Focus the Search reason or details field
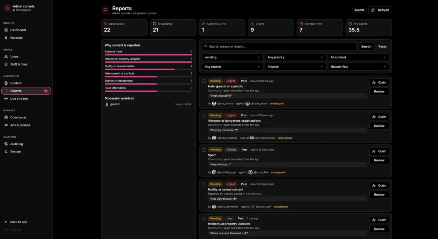Image resolution: width=438 pixels, height=239 pixels. tap(279, 46)
